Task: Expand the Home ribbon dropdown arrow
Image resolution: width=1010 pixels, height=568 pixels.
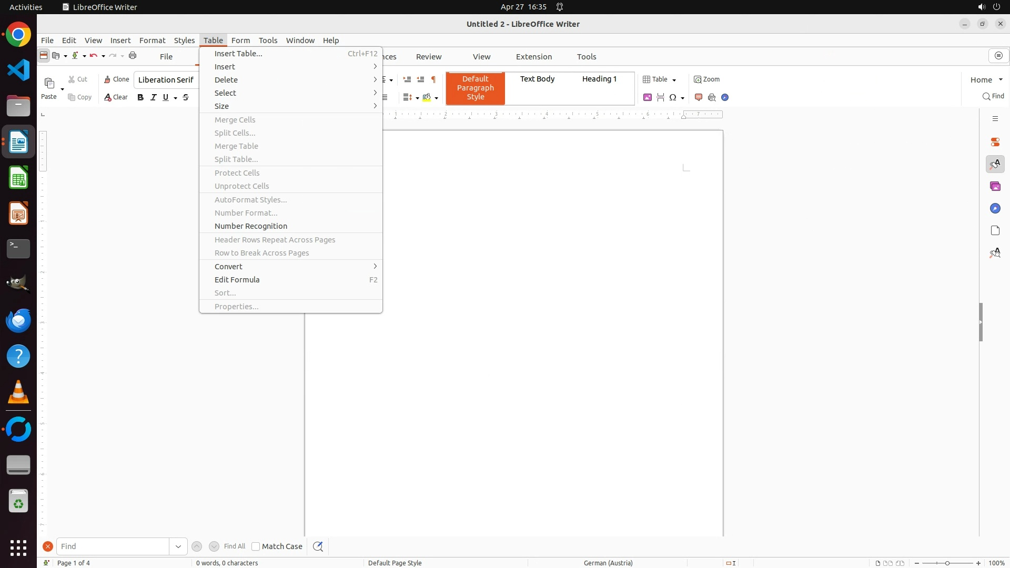Action: pyautogui.click(x=1001, y=80)
